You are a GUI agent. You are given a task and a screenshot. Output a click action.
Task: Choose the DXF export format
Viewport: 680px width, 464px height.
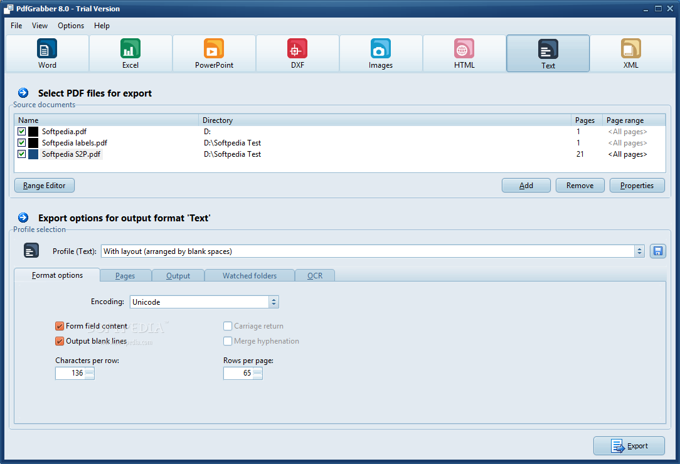pyautogui.click(x=297, y=53)
